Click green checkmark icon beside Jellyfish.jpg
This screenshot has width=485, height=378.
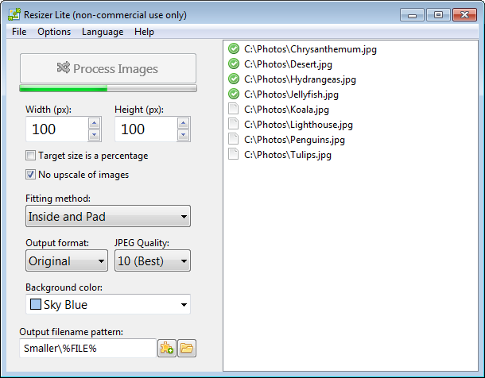tap(234, 94)
